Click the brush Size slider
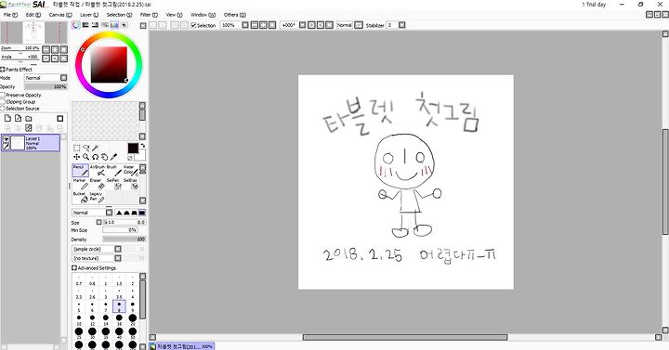The image size is (669, 350). [125, 222]
